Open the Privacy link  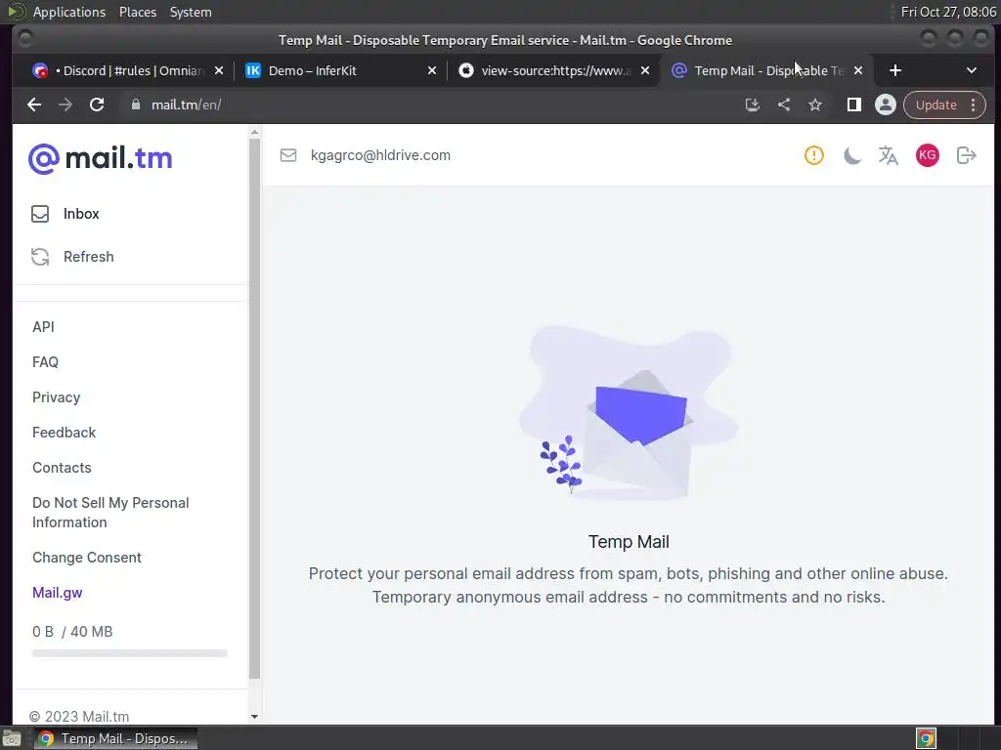click(56, 397)
